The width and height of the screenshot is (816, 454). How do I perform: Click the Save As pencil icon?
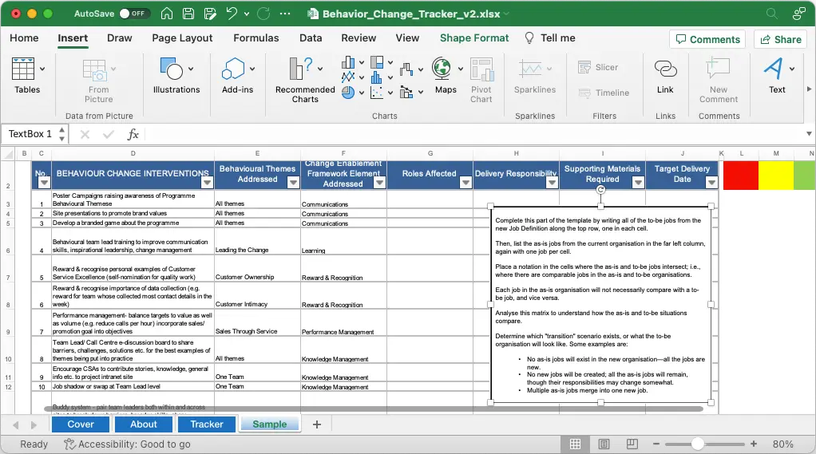click(x=210, y=14)
